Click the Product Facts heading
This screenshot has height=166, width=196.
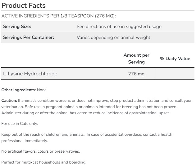[x=24, y=5]
